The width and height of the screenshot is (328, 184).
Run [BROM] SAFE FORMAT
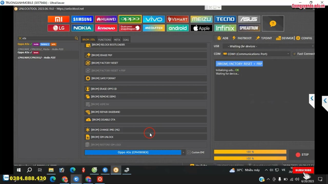tap(146, 78)
